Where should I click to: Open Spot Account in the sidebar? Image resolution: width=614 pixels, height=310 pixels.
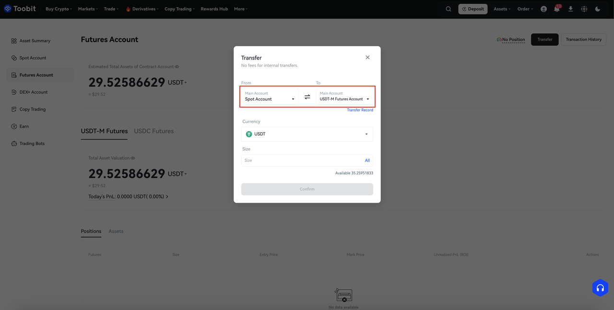[x=40, y=58]
